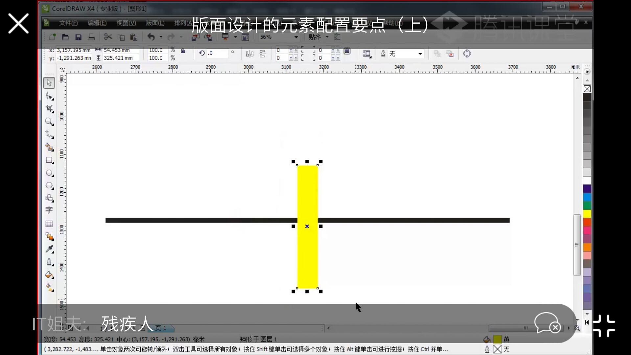Click the x position field 3,157.195 mm
The width and height of the screenshot is (631, 355).
pyautogui.click(x=74, y=50)
